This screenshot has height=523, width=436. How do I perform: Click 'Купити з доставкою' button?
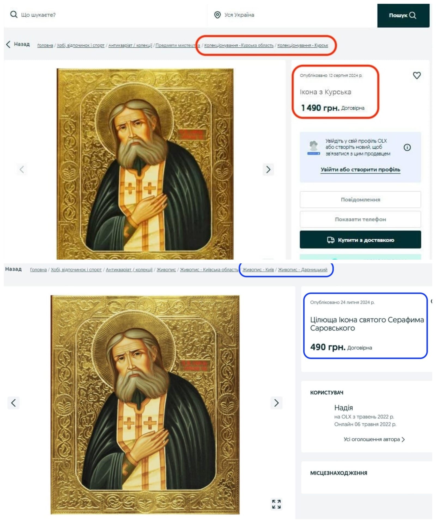360,240
